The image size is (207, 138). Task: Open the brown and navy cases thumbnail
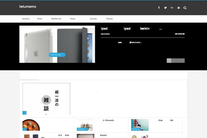(31, 136)
